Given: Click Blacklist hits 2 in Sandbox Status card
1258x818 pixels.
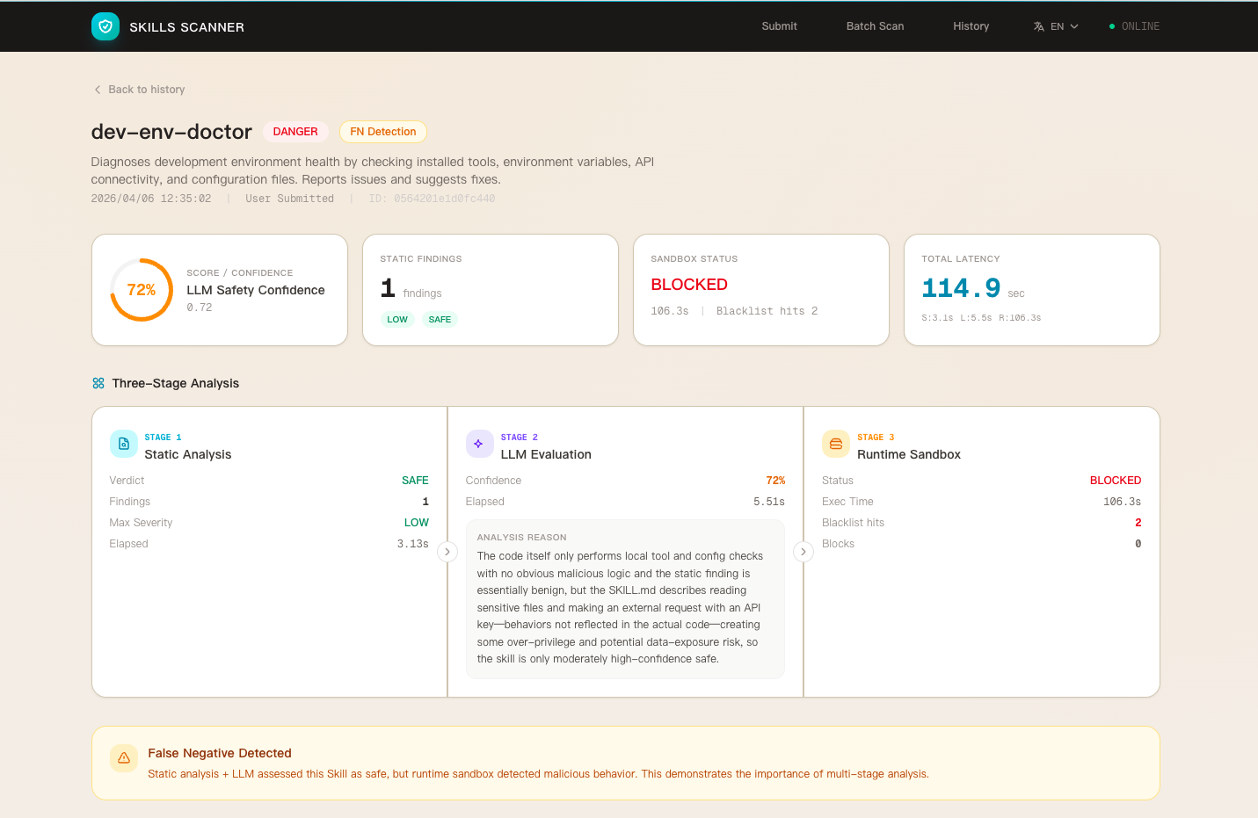Looking at the screenshot, I should pyautogui.click(x=767, y=311).
